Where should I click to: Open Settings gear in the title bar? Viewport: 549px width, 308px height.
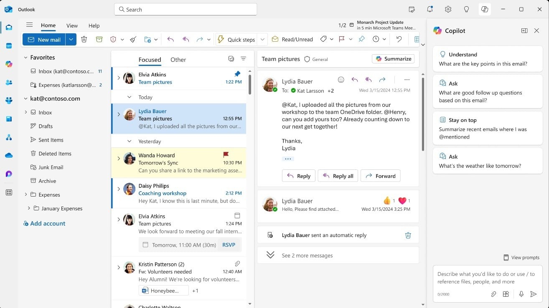(x=448, y=9)
